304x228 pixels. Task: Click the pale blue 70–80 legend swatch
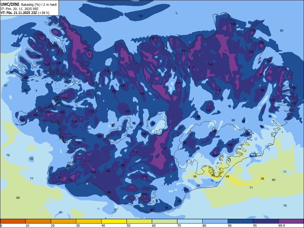190,221
